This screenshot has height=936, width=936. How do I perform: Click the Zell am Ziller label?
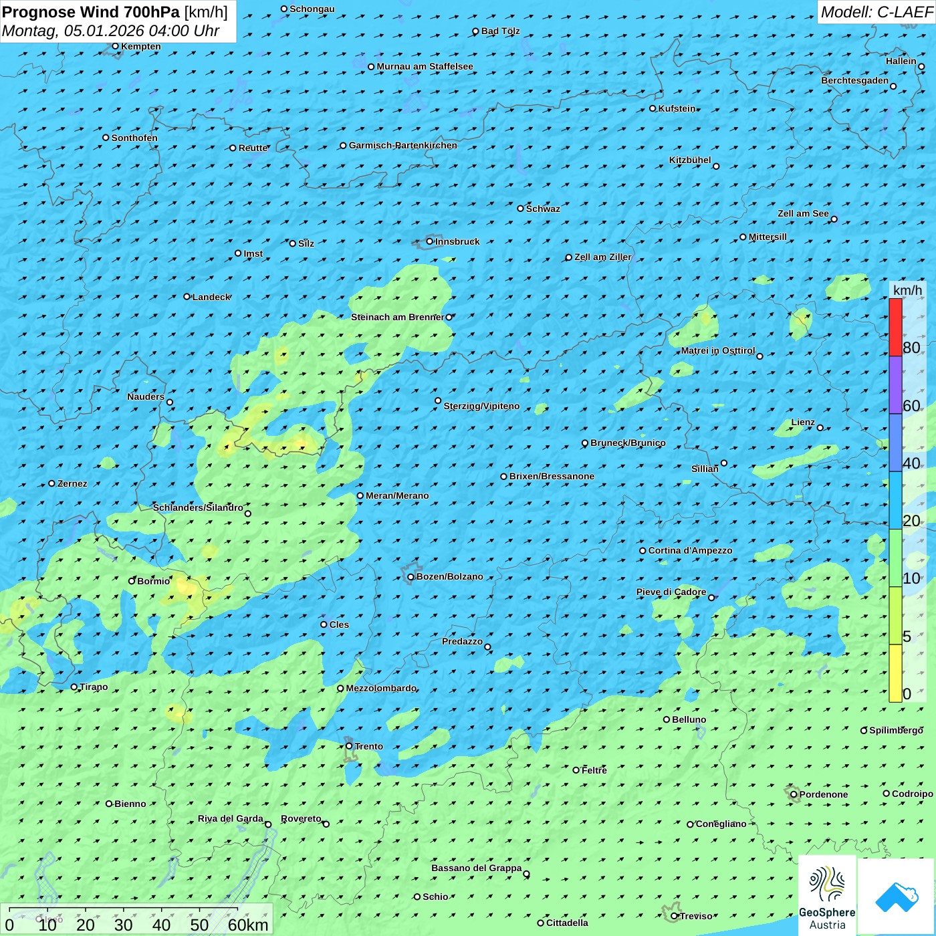(603, 257)
